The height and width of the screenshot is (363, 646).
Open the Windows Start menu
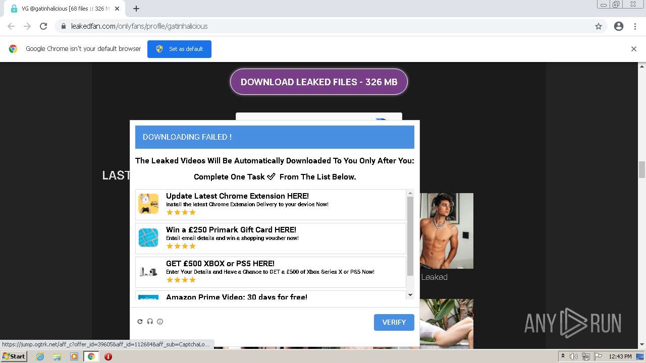coord(14,356)
